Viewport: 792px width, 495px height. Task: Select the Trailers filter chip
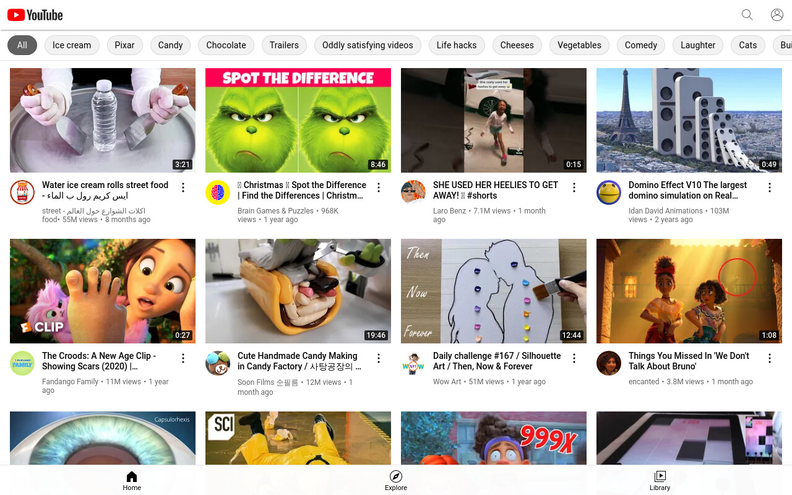pos(284,45)
